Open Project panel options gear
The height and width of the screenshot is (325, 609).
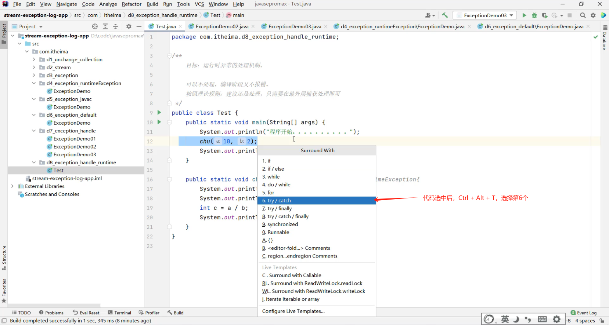click(129, 26)
